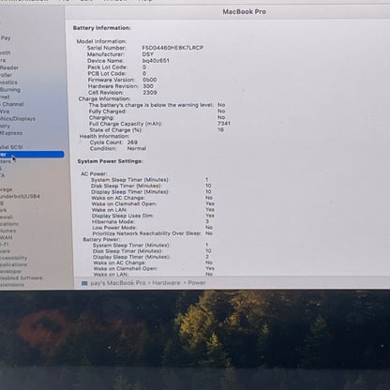Select Parallel SCSI in the sidebar

(11, 147)
